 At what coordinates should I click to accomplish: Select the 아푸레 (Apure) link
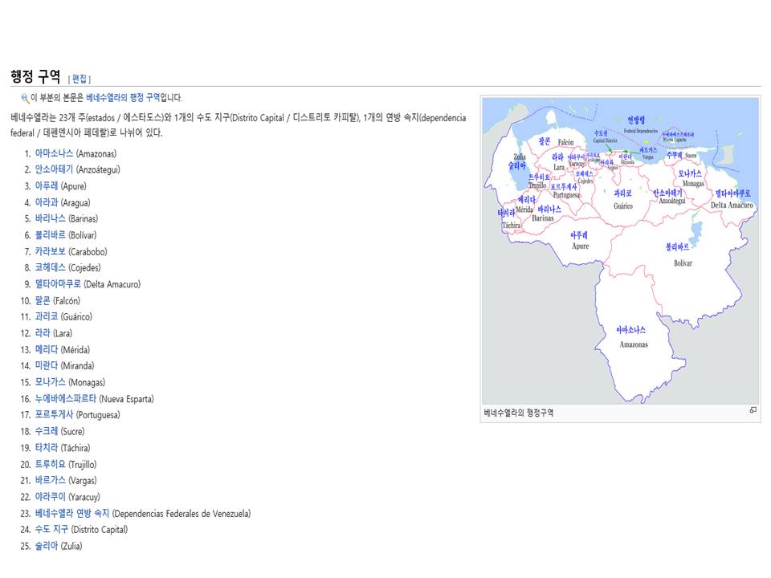(x=47, y=185)
